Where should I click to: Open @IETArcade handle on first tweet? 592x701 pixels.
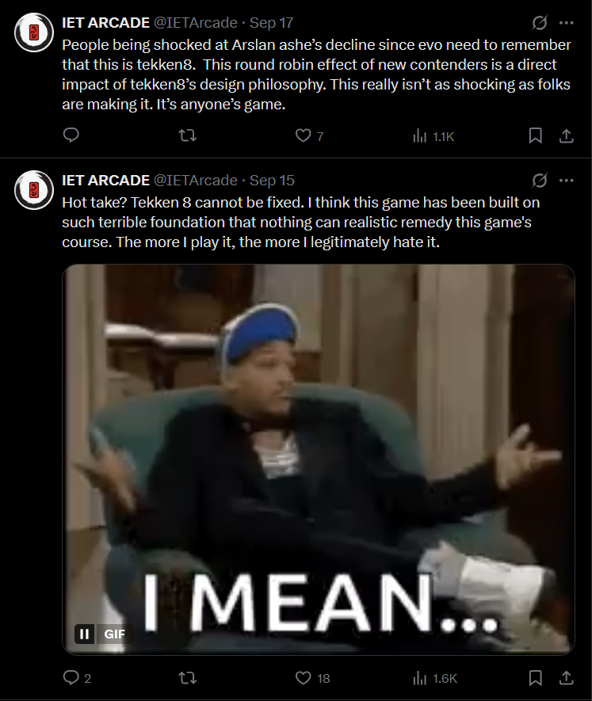tap(196, 22)
